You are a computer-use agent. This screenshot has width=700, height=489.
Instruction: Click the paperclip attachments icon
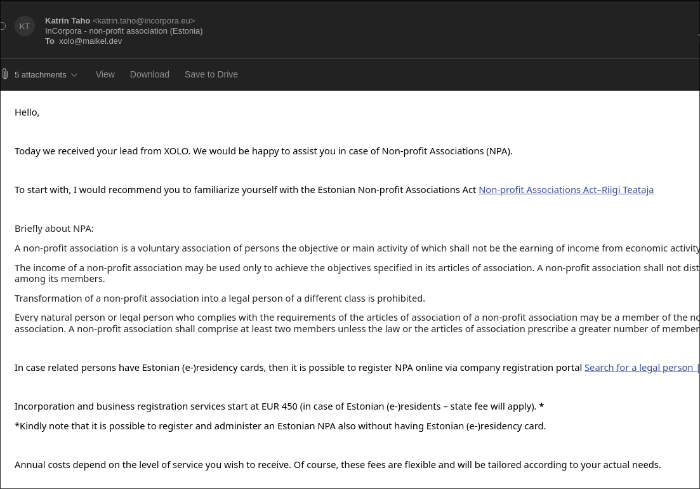[x=5, y=74]
